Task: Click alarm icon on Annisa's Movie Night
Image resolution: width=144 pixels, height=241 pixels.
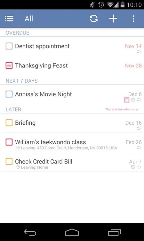Action: [x=133, y=100]
